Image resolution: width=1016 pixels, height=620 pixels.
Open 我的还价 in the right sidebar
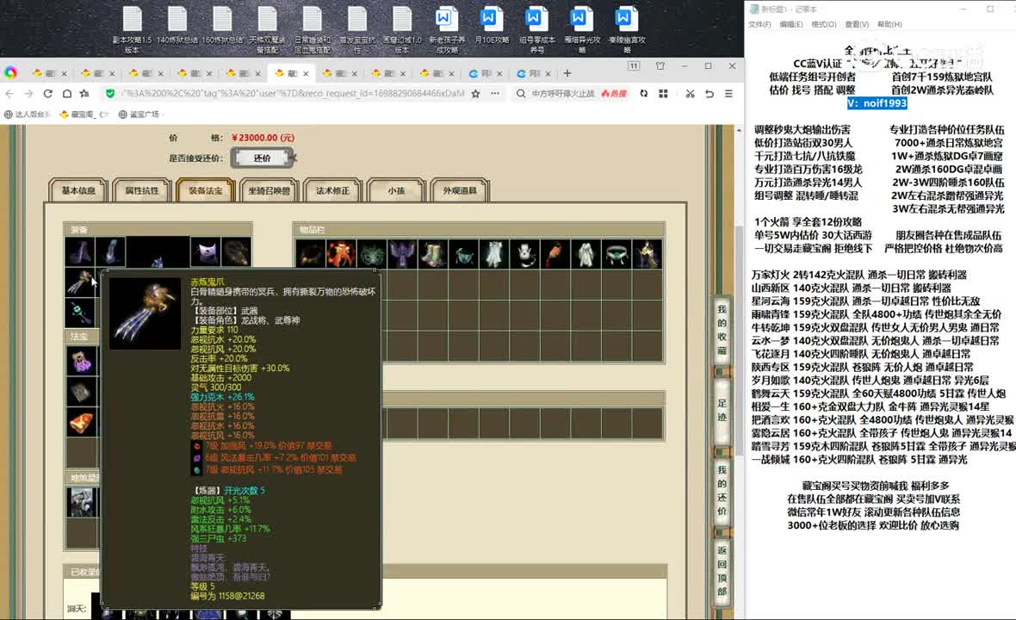point(722,490)
